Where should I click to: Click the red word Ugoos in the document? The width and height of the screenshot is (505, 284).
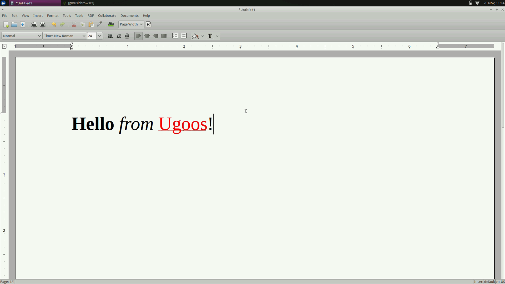coord(183,124)
